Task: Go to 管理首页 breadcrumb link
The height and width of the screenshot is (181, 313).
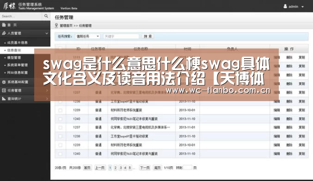Action: coord(66,25)
